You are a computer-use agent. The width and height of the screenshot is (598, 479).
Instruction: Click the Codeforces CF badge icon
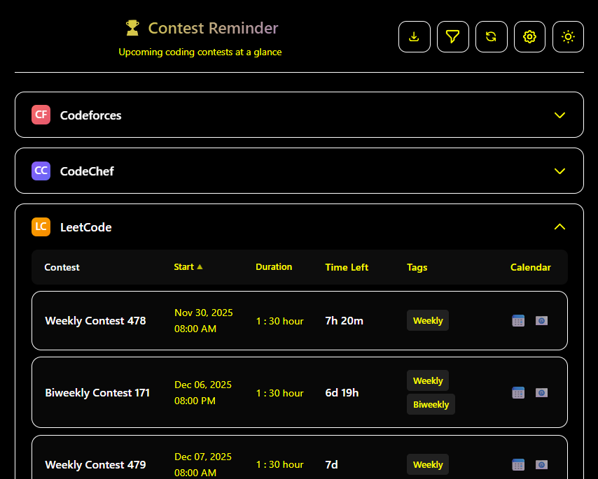(41, 115)
